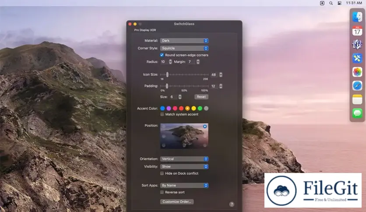Image resolution: width=366 pixels, height=212 pixels.
Task: Enable Match system accent checkbox
Action: click(x=162, y=114)
